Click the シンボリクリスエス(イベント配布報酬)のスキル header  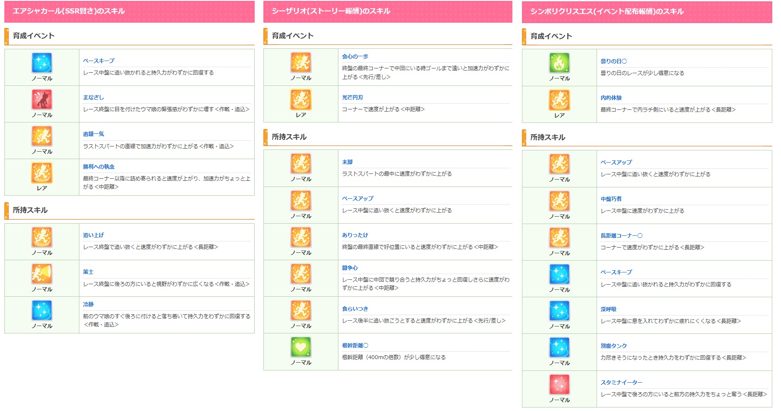pyautogui.click(x=647, y=12)
